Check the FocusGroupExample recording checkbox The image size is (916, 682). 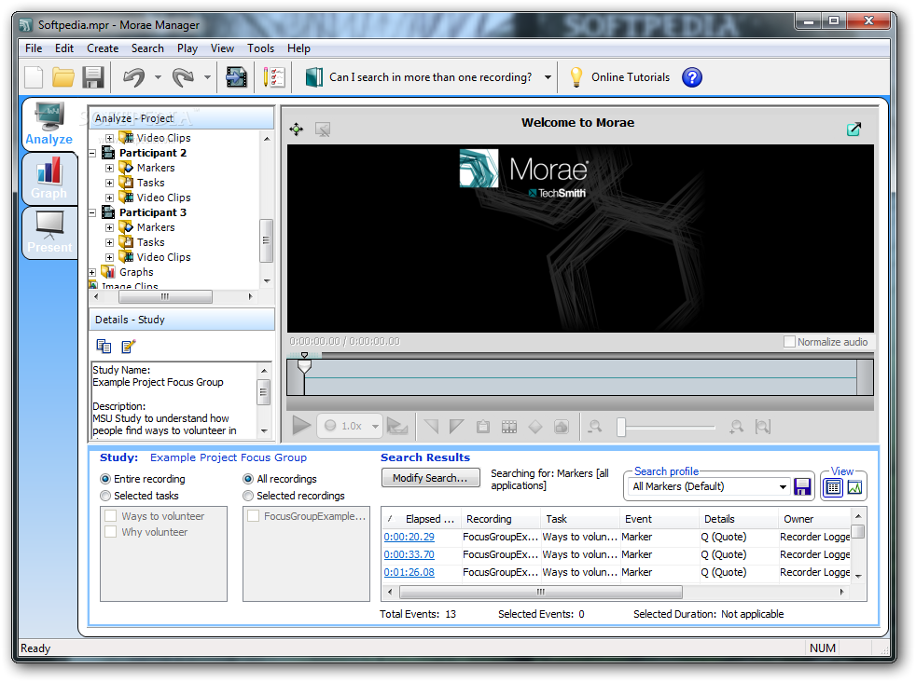tap(253, 516)
